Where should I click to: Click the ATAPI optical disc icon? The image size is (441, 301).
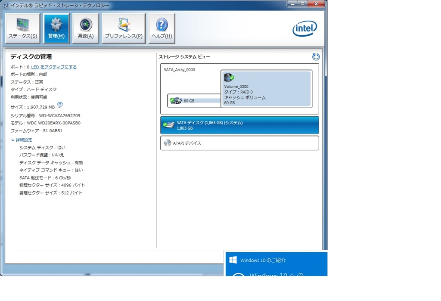click(x=168, y=143)
